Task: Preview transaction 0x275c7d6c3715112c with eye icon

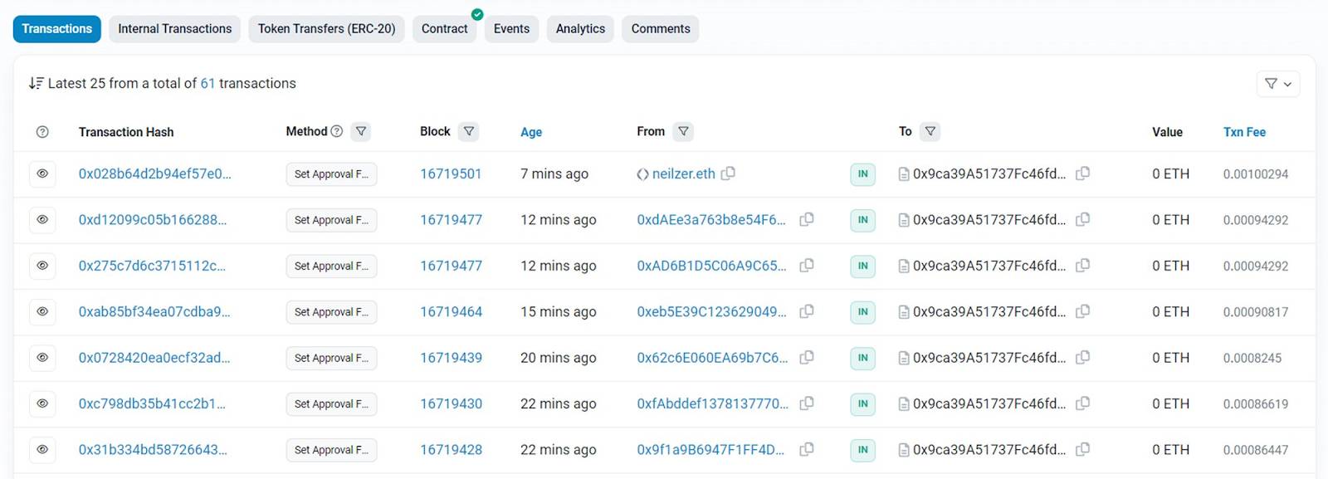Action: 42,266
